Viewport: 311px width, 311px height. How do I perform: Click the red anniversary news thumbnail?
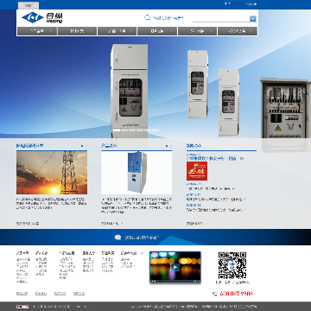tap(197, 171)
